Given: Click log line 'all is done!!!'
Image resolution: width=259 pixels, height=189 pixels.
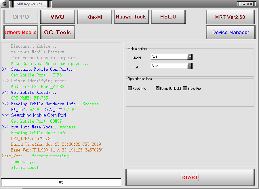Looking at the screenshot, I should click(x=27, y=167).
